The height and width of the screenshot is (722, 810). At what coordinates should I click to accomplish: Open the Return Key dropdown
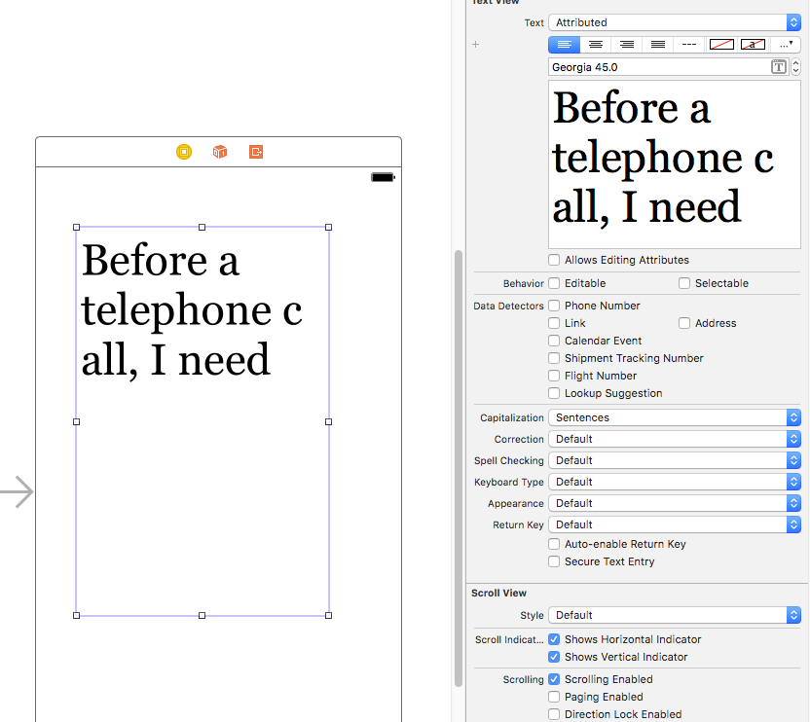click(675, 524)
